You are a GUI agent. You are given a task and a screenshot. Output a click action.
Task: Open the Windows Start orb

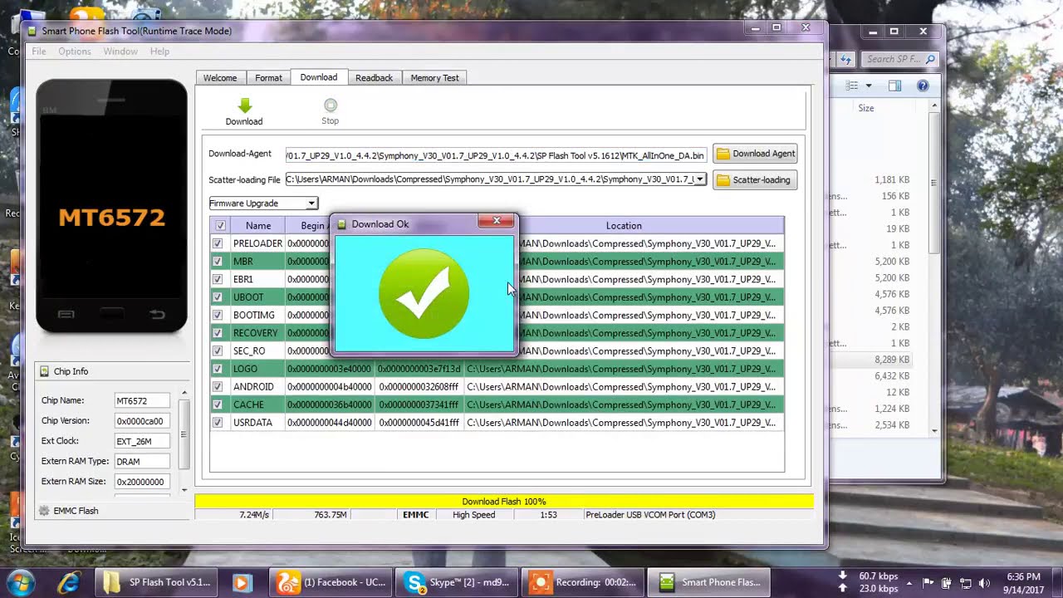(20, 582)
